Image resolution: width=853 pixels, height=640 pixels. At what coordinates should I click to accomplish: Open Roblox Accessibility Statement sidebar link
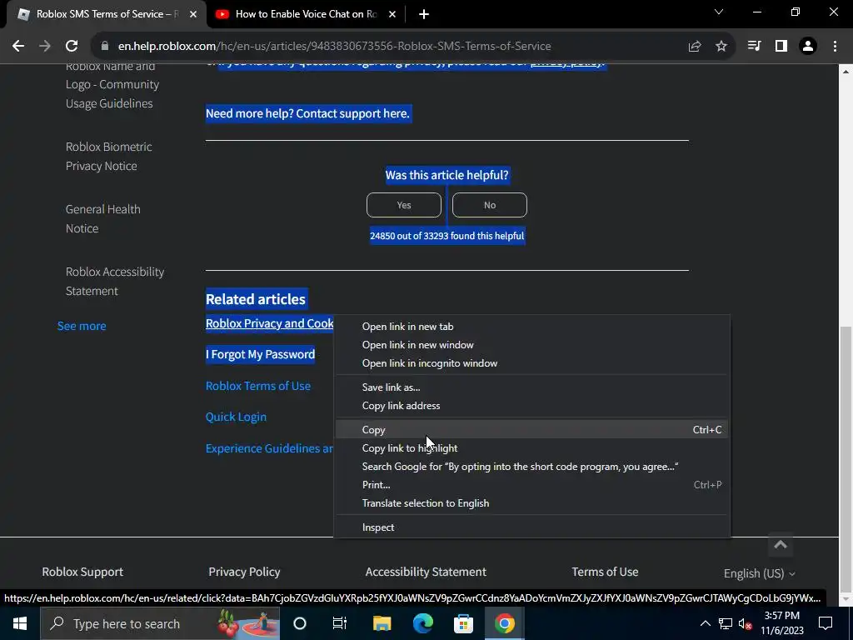[115, 282]
